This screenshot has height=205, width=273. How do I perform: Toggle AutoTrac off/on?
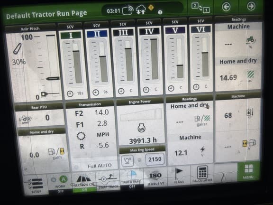[132, 179]
